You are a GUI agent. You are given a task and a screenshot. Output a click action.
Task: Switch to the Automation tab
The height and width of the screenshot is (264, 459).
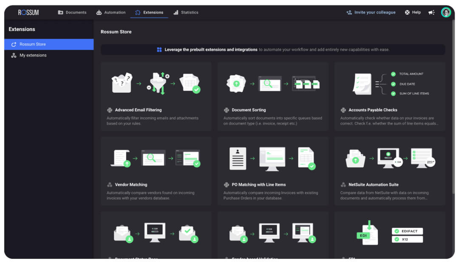(x=110, y=12)
